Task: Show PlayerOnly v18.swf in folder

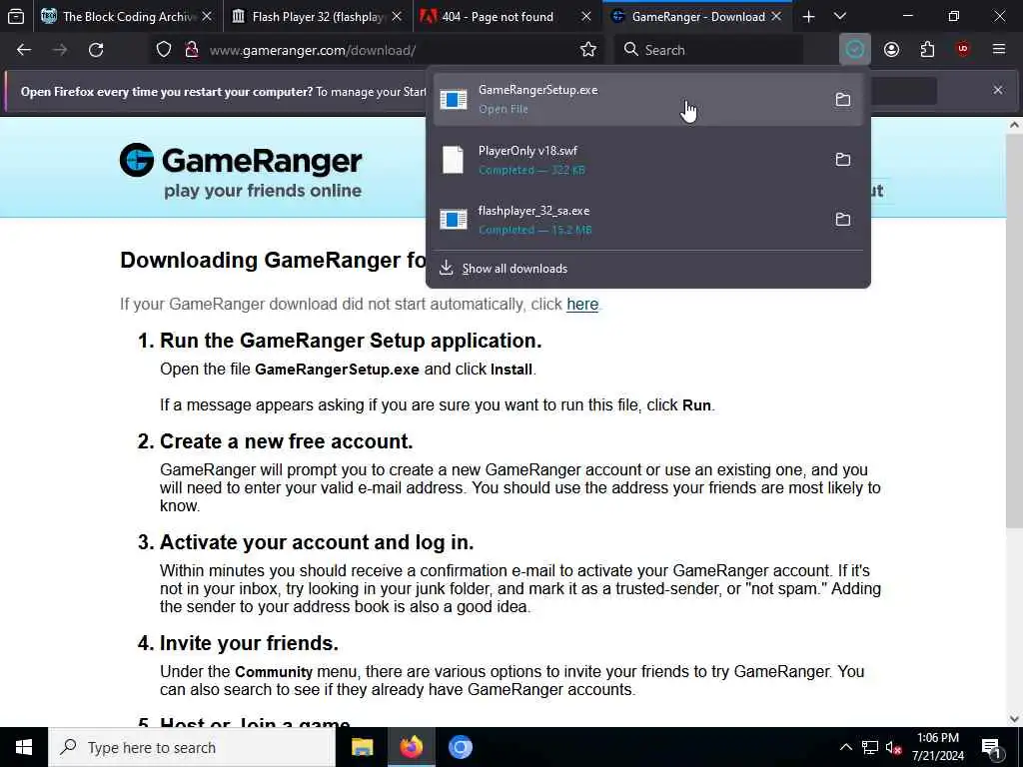Action: click(x=843, y=159)
